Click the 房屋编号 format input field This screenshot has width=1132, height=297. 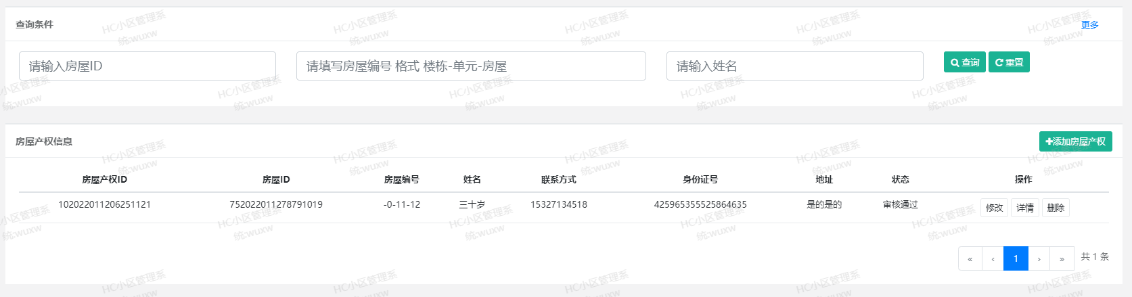point(471,66)
